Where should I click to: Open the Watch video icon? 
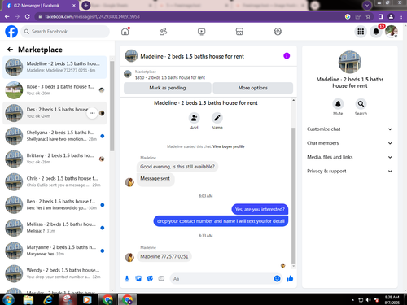201,32
